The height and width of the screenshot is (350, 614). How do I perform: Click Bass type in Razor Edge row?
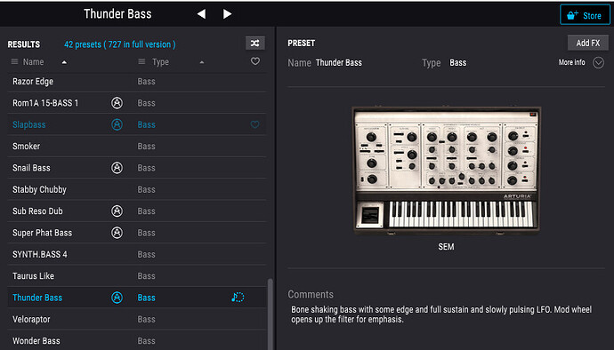coord(147,82)
